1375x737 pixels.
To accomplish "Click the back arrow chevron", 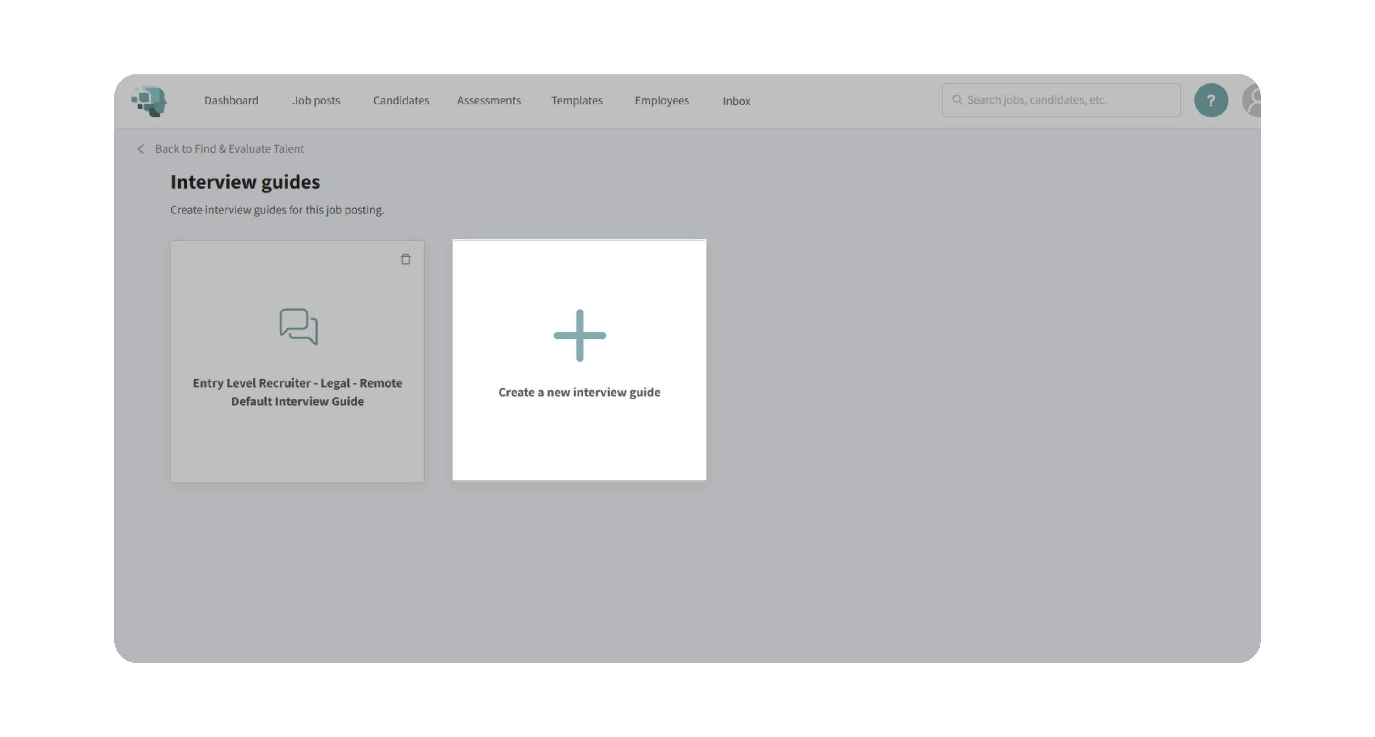I will coord(141,149).
